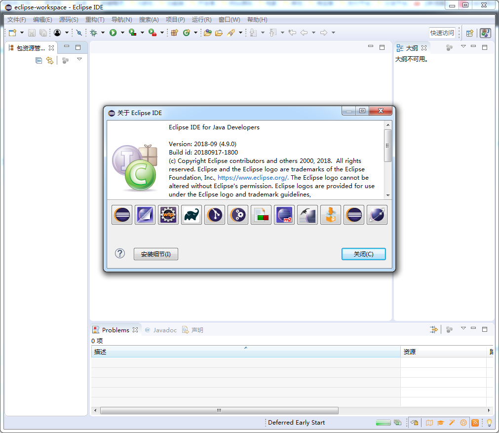Click the Run External Tools icon

(x=153, y=33)
